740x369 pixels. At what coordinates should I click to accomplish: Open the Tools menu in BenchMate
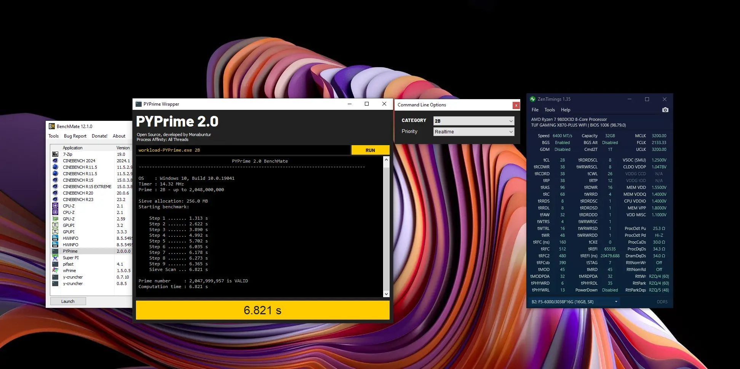(x=54, y=136)
